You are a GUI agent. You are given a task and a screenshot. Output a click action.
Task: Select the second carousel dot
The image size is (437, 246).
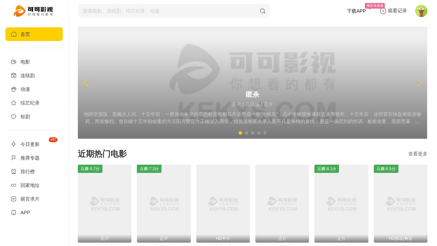(246, 133)
